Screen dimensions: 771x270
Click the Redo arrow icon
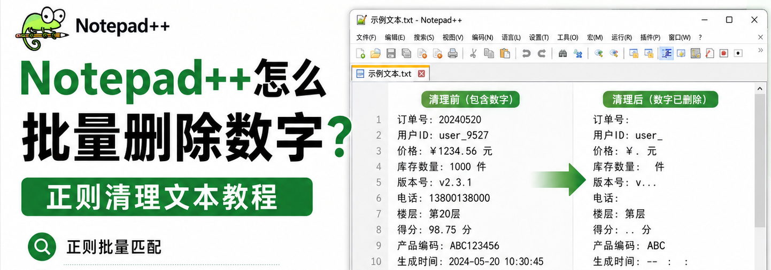[542, 53]
